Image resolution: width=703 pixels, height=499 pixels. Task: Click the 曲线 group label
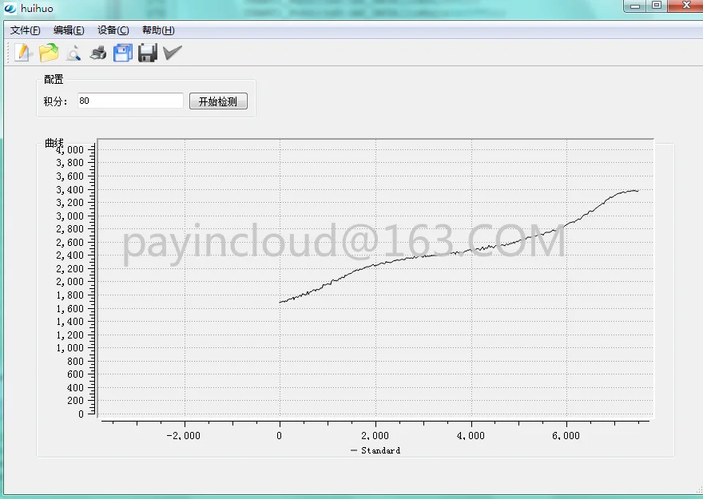pyautogui.click(x=54, y=143)
